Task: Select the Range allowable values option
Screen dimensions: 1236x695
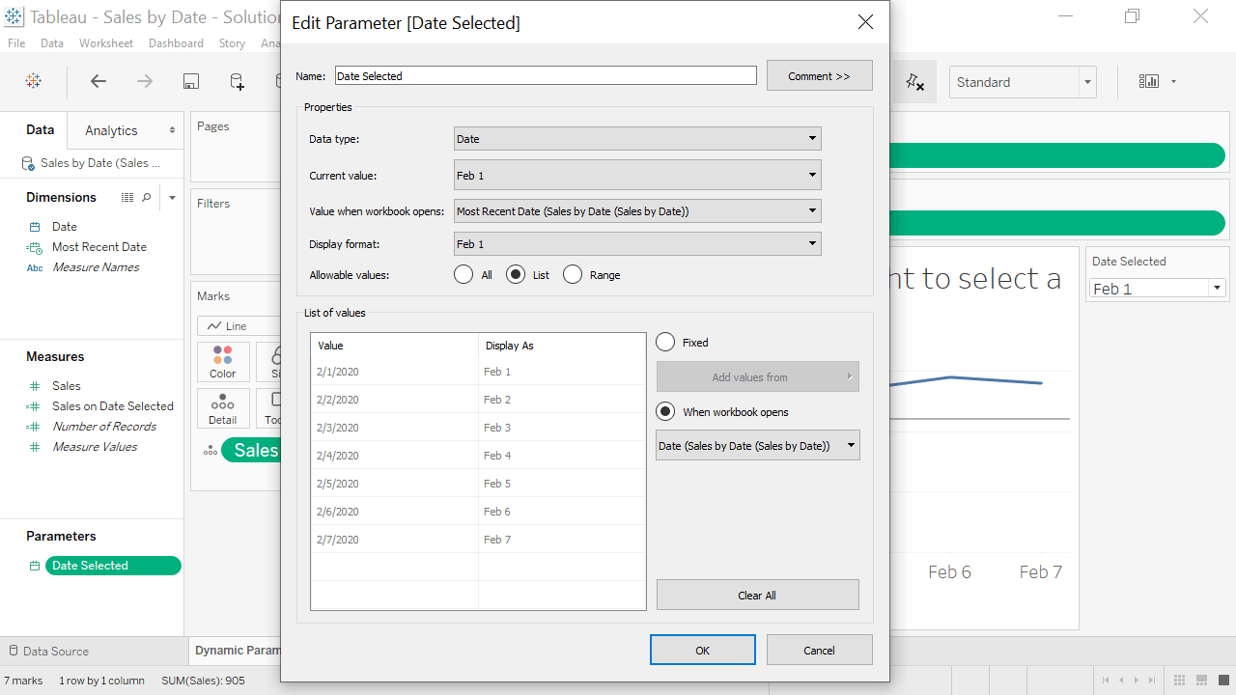Action: pos(573,275)
